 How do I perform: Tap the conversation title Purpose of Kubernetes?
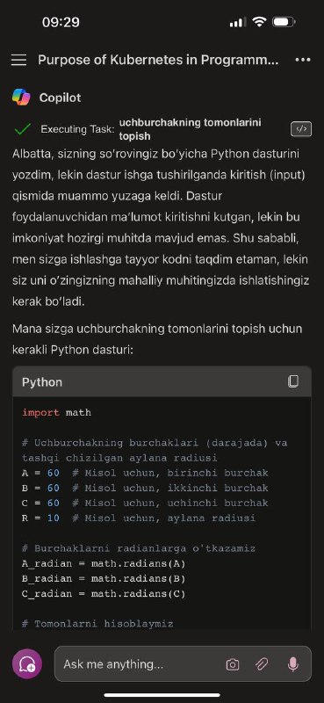click(158, 60)
